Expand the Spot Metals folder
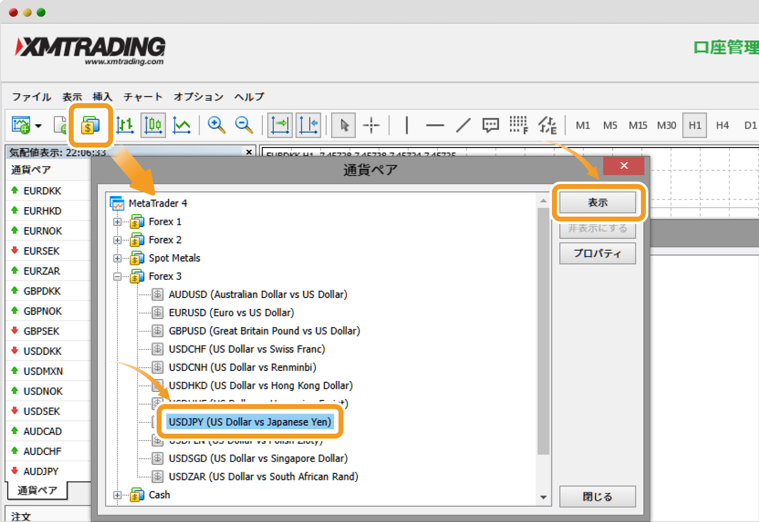Screen dimensions: 759x522 tap(117, 259)
